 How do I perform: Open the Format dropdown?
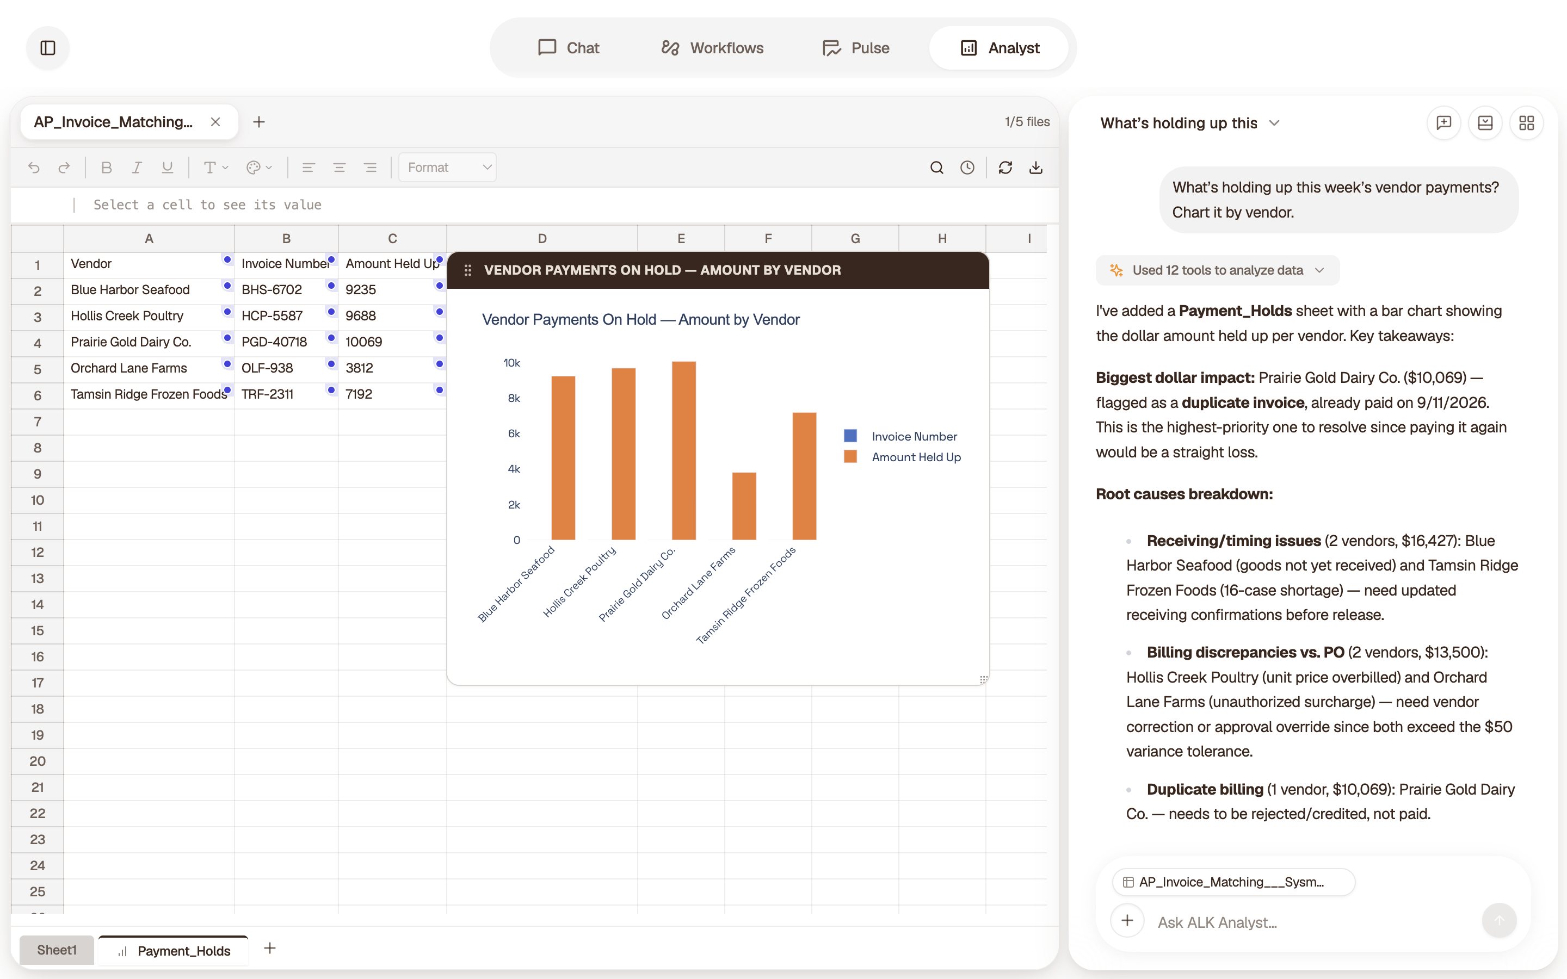(x=447, y=168)
